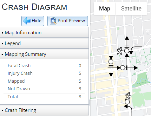151x116 pixels.
Task: Select the upper pedestrian crash symbol on map
Action: pyautogui.click(x=120, y=51)
